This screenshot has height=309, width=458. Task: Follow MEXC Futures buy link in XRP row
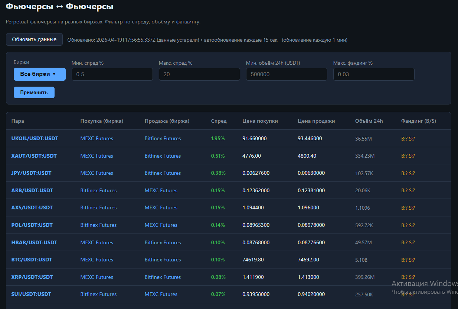(97, 277)
